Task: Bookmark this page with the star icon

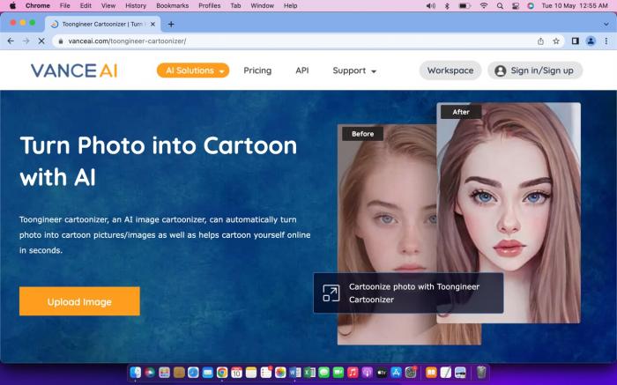Action: (x=556, y=41)
